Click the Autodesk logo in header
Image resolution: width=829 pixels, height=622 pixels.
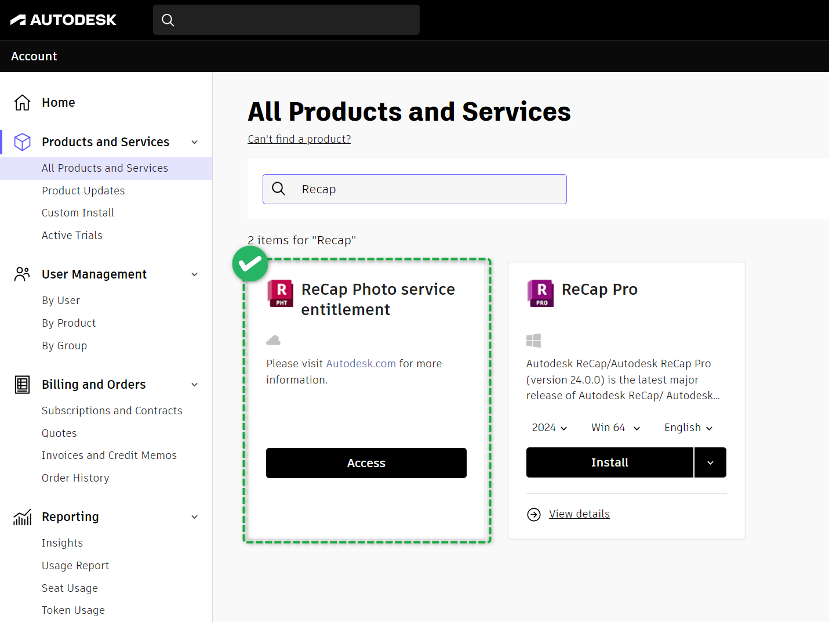coord(64,20)
